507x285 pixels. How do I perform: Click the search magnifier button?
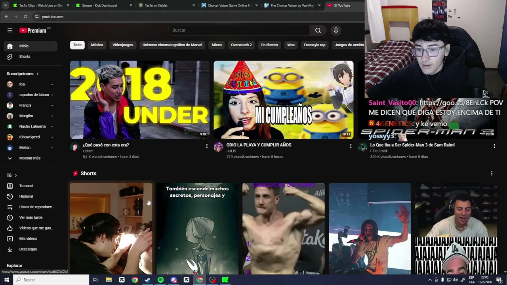318,30
